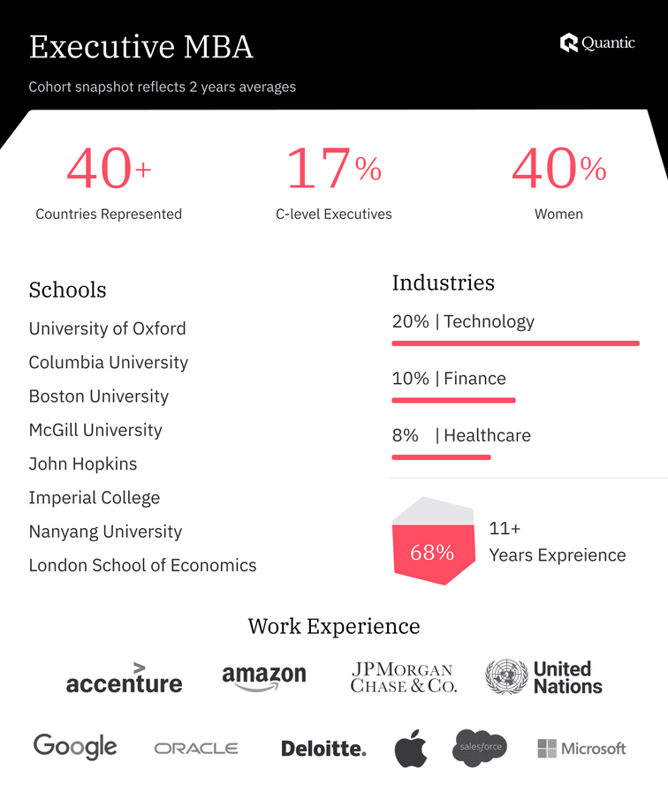Select the Apple logo
Viewport: 668px width, 807px height.
tap(410, 749)
